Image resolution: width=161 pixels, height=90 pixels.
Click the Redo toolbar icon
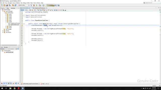tap(16, 5)
